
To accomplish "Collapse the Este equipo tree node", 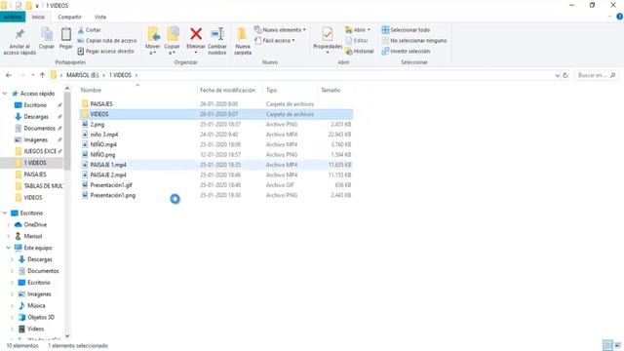I will point(9,248).
